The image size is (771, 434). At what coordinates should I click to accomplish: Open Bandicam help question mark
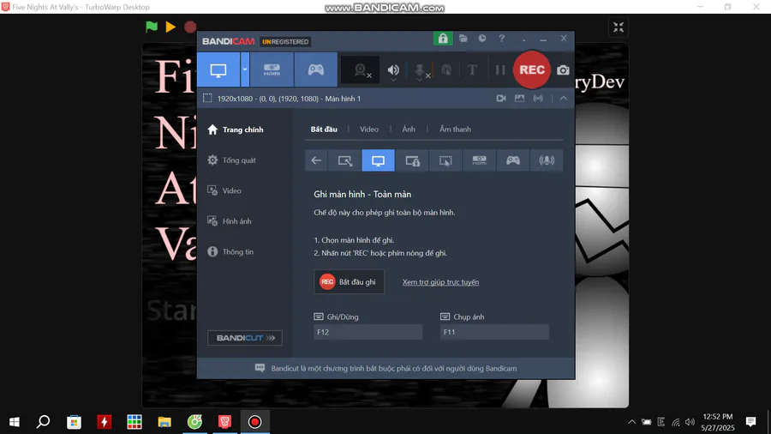point(501,39)
